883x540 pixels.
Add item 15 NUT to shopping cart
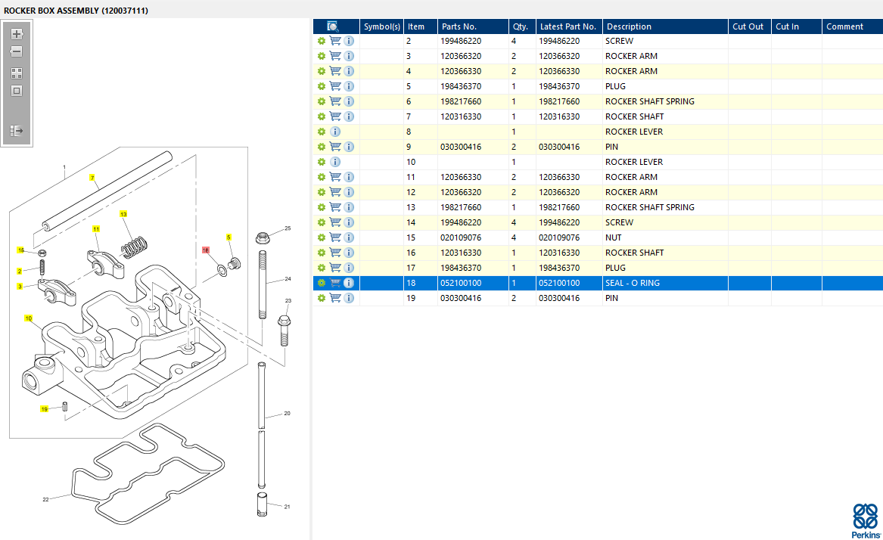pyautogui.click(x=335, y=237)
